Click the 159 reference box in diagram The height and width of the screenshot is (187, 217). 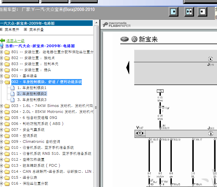160,91
